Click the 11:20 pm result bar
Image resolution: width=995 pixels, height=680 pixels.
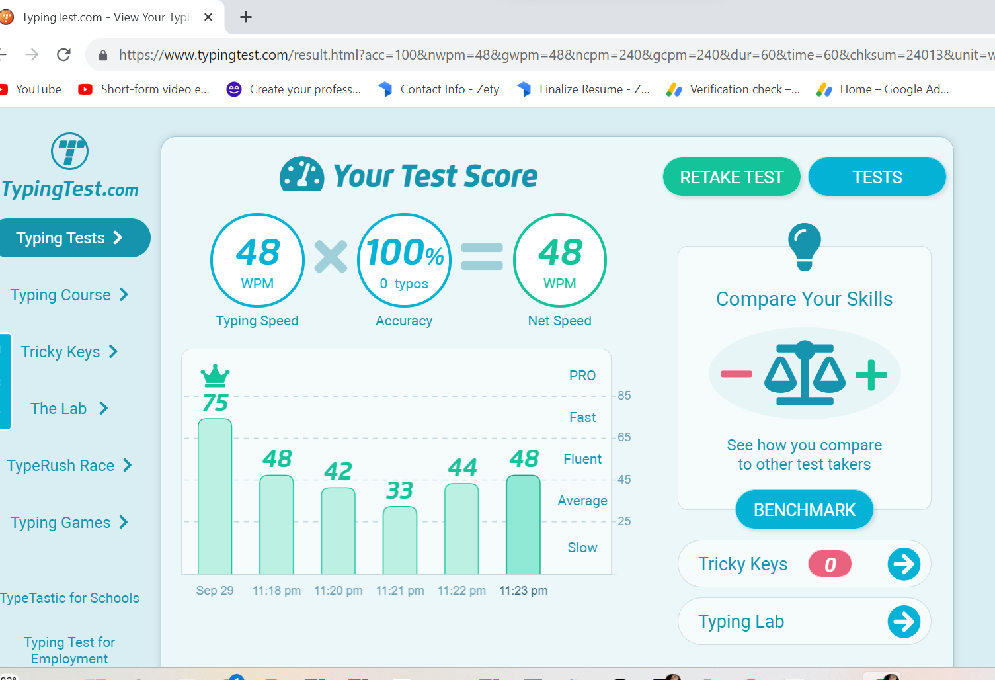pyautogui.click(x=338, y=531)
